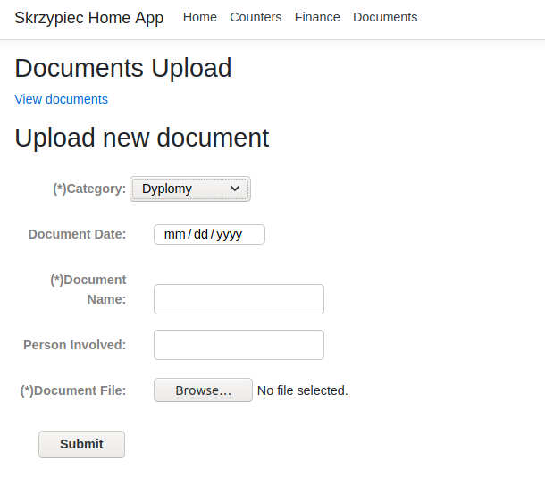Follow the View documents link
This screenshot has height=486, width=545.
click(61, 99)
